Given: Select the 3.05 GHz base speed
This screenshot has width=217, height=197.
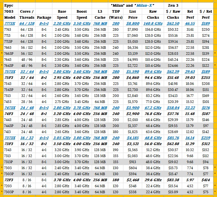Looking at the screenshot, I should (62, 138).
